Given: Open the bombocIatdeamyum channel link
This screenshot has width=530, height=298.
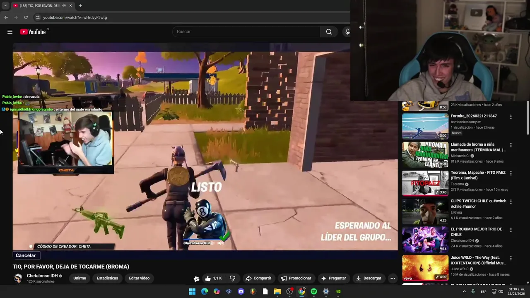Looking at the screenshot, I should pyautogui.click(x=466, y=122).
